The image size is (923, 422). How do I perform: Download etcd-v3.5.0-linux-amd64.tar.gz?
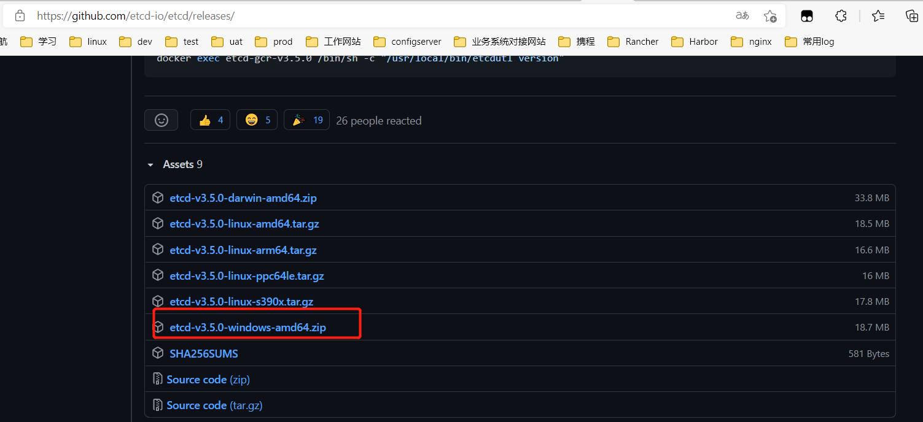pos(244,224)
